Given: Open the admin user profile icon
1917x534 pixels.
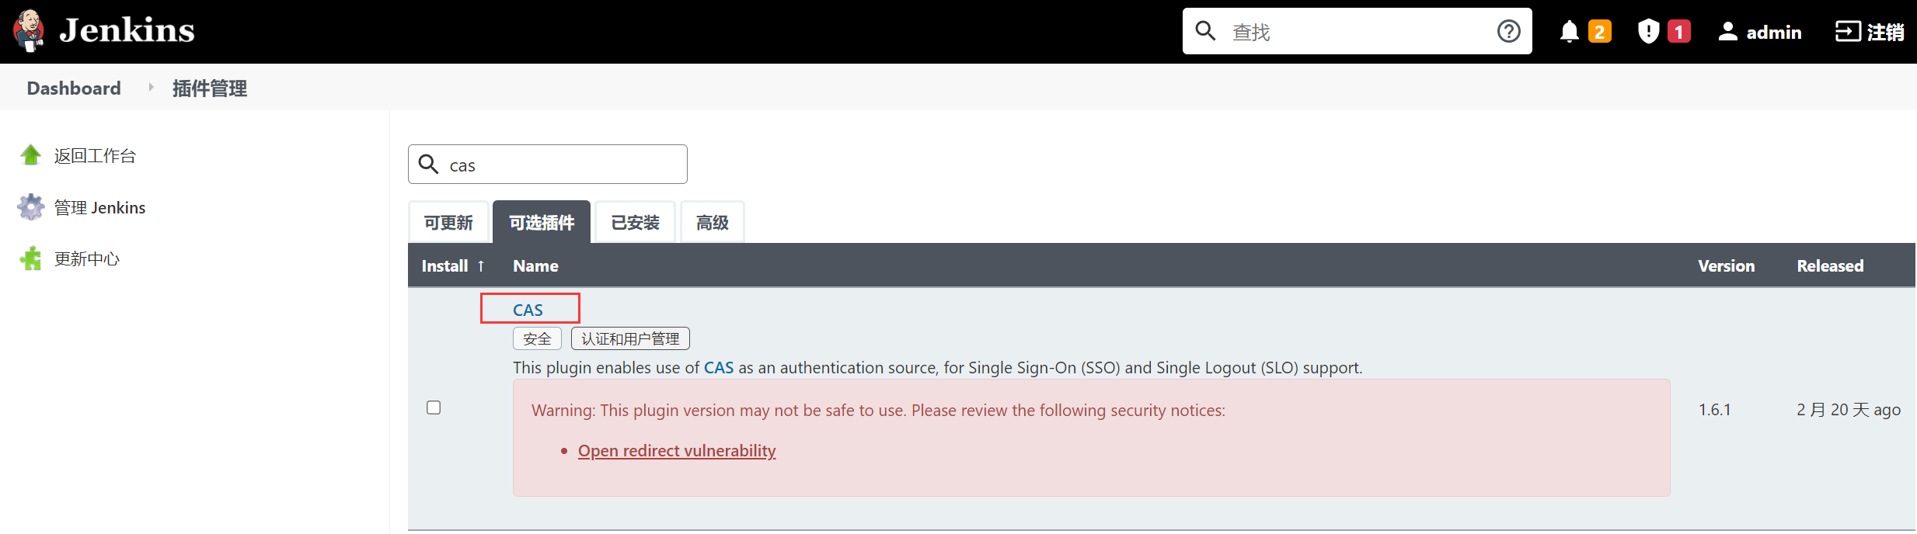Looking at the screenshot, I should coord(1728,31).
